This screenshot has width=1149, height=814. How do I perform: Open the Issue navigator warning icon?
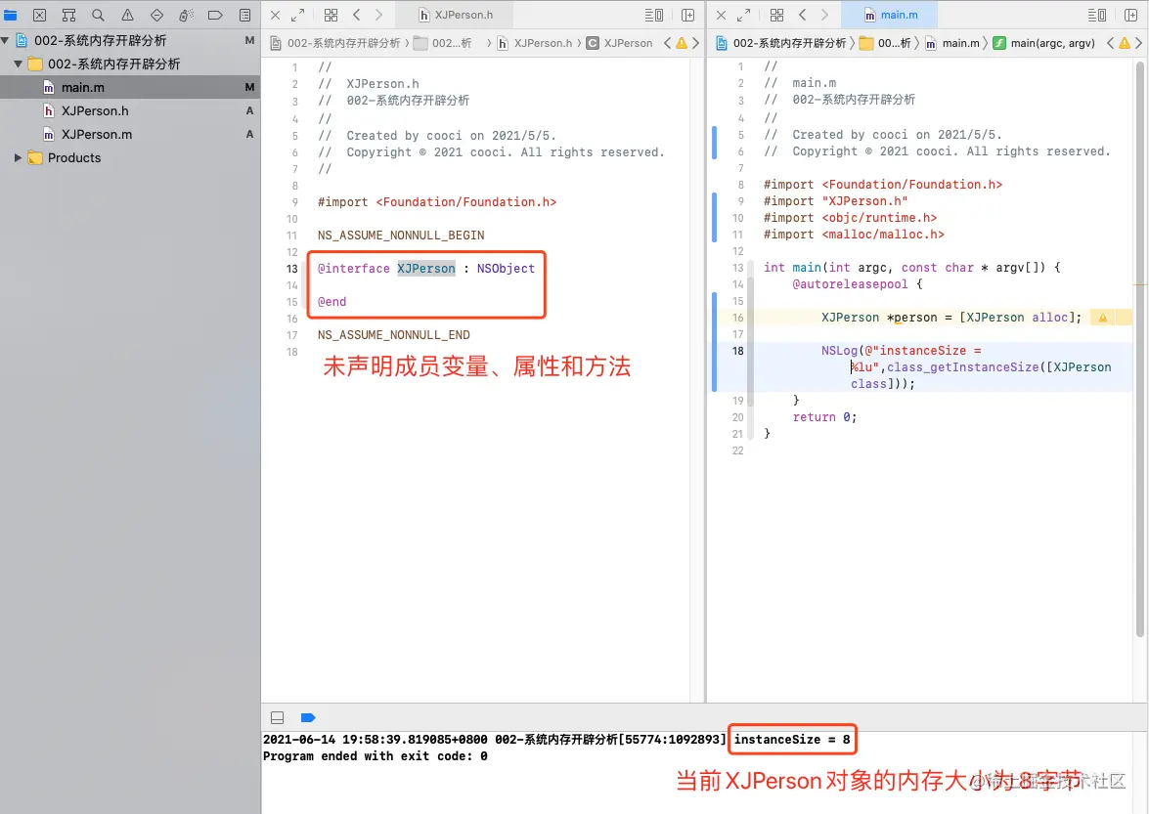(127, 15)
